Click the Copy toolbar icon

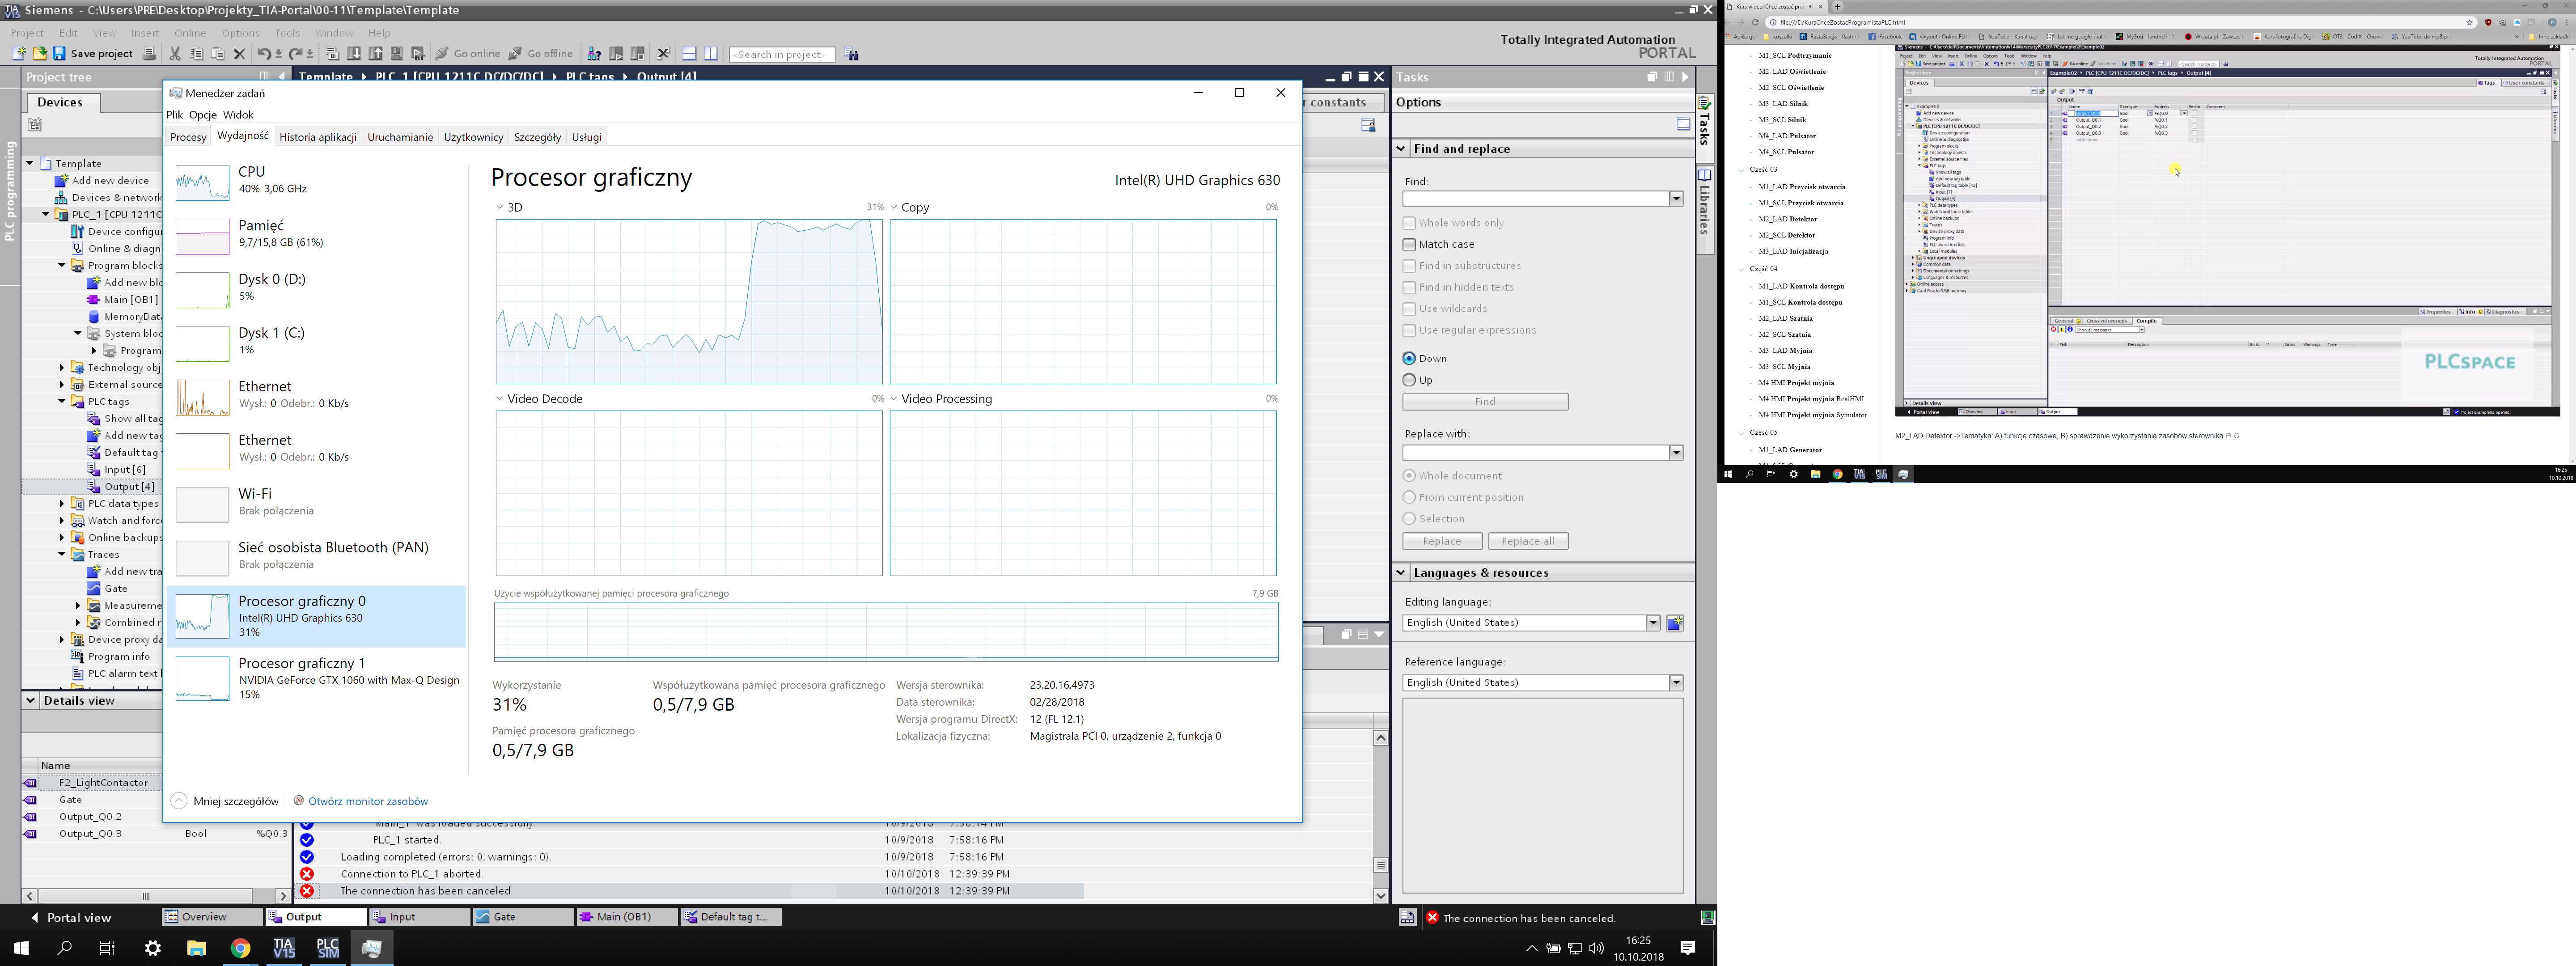point(196,54)
